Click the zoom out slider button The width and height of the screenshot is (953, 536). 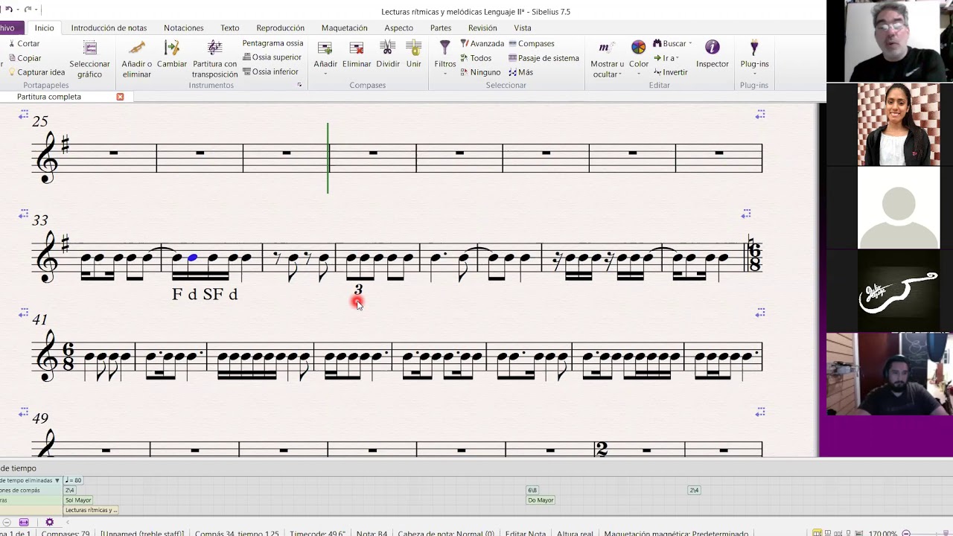[x=906, y=533]
